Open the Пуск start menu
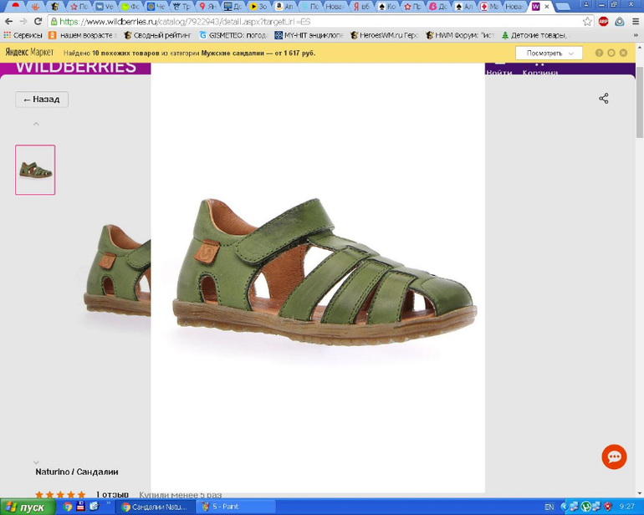The height and width of the screenshot is (515, 644). (x=27, y=507)
